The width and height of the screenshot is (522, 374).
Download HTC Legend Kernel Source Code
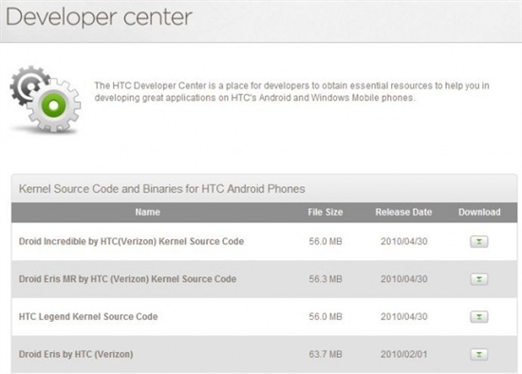(x=479, y=317)
